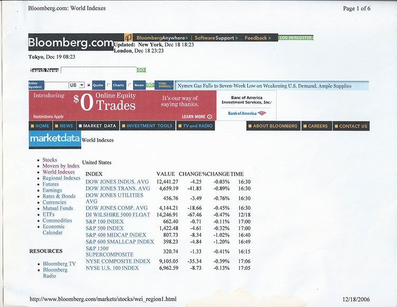Screen dimensions: 397x307
Task: Click the LOG IN/REGISTER button
Action: 296,37
